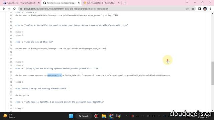
Task: Open the browser side panel
Action: 200,9
